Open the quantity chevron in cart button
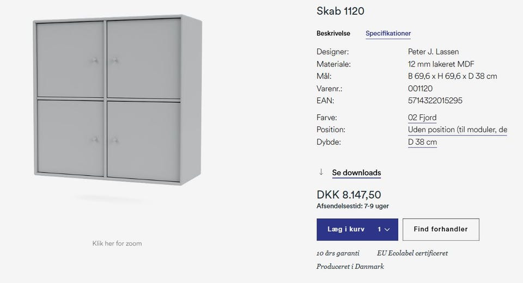This screenshot has height=283, width=523. point(387,230)
